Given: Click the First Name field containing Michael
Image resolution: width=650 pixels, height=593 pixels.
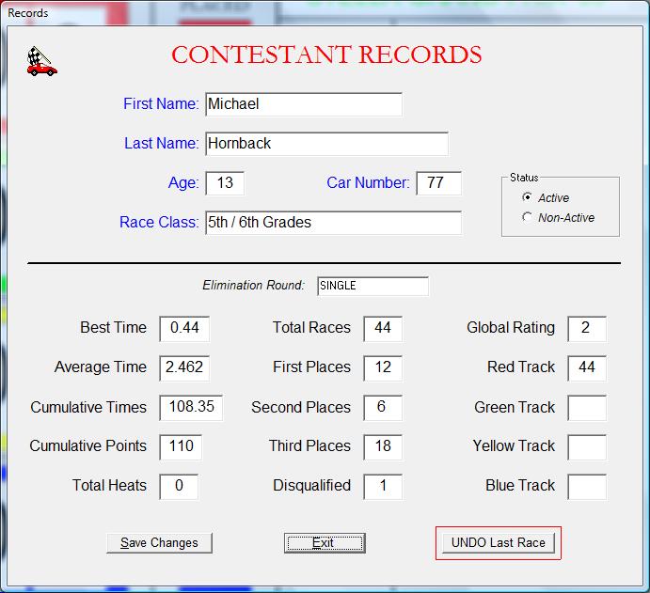Looking at the screenshot, I should (x=304, y=104).
